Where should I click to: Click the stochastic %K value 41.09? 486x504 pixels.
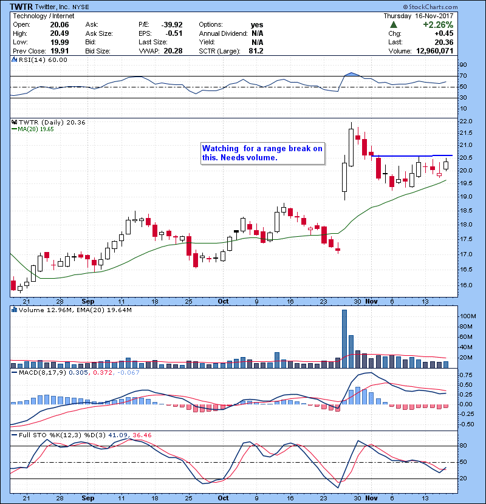[x=118, y=435]
